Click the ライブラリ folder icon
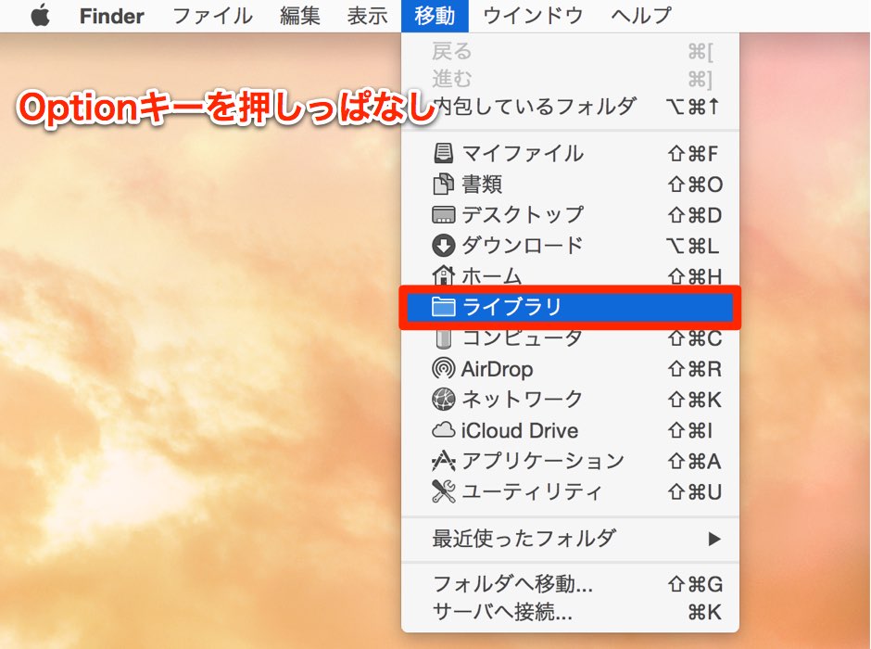 coord(443,306)
